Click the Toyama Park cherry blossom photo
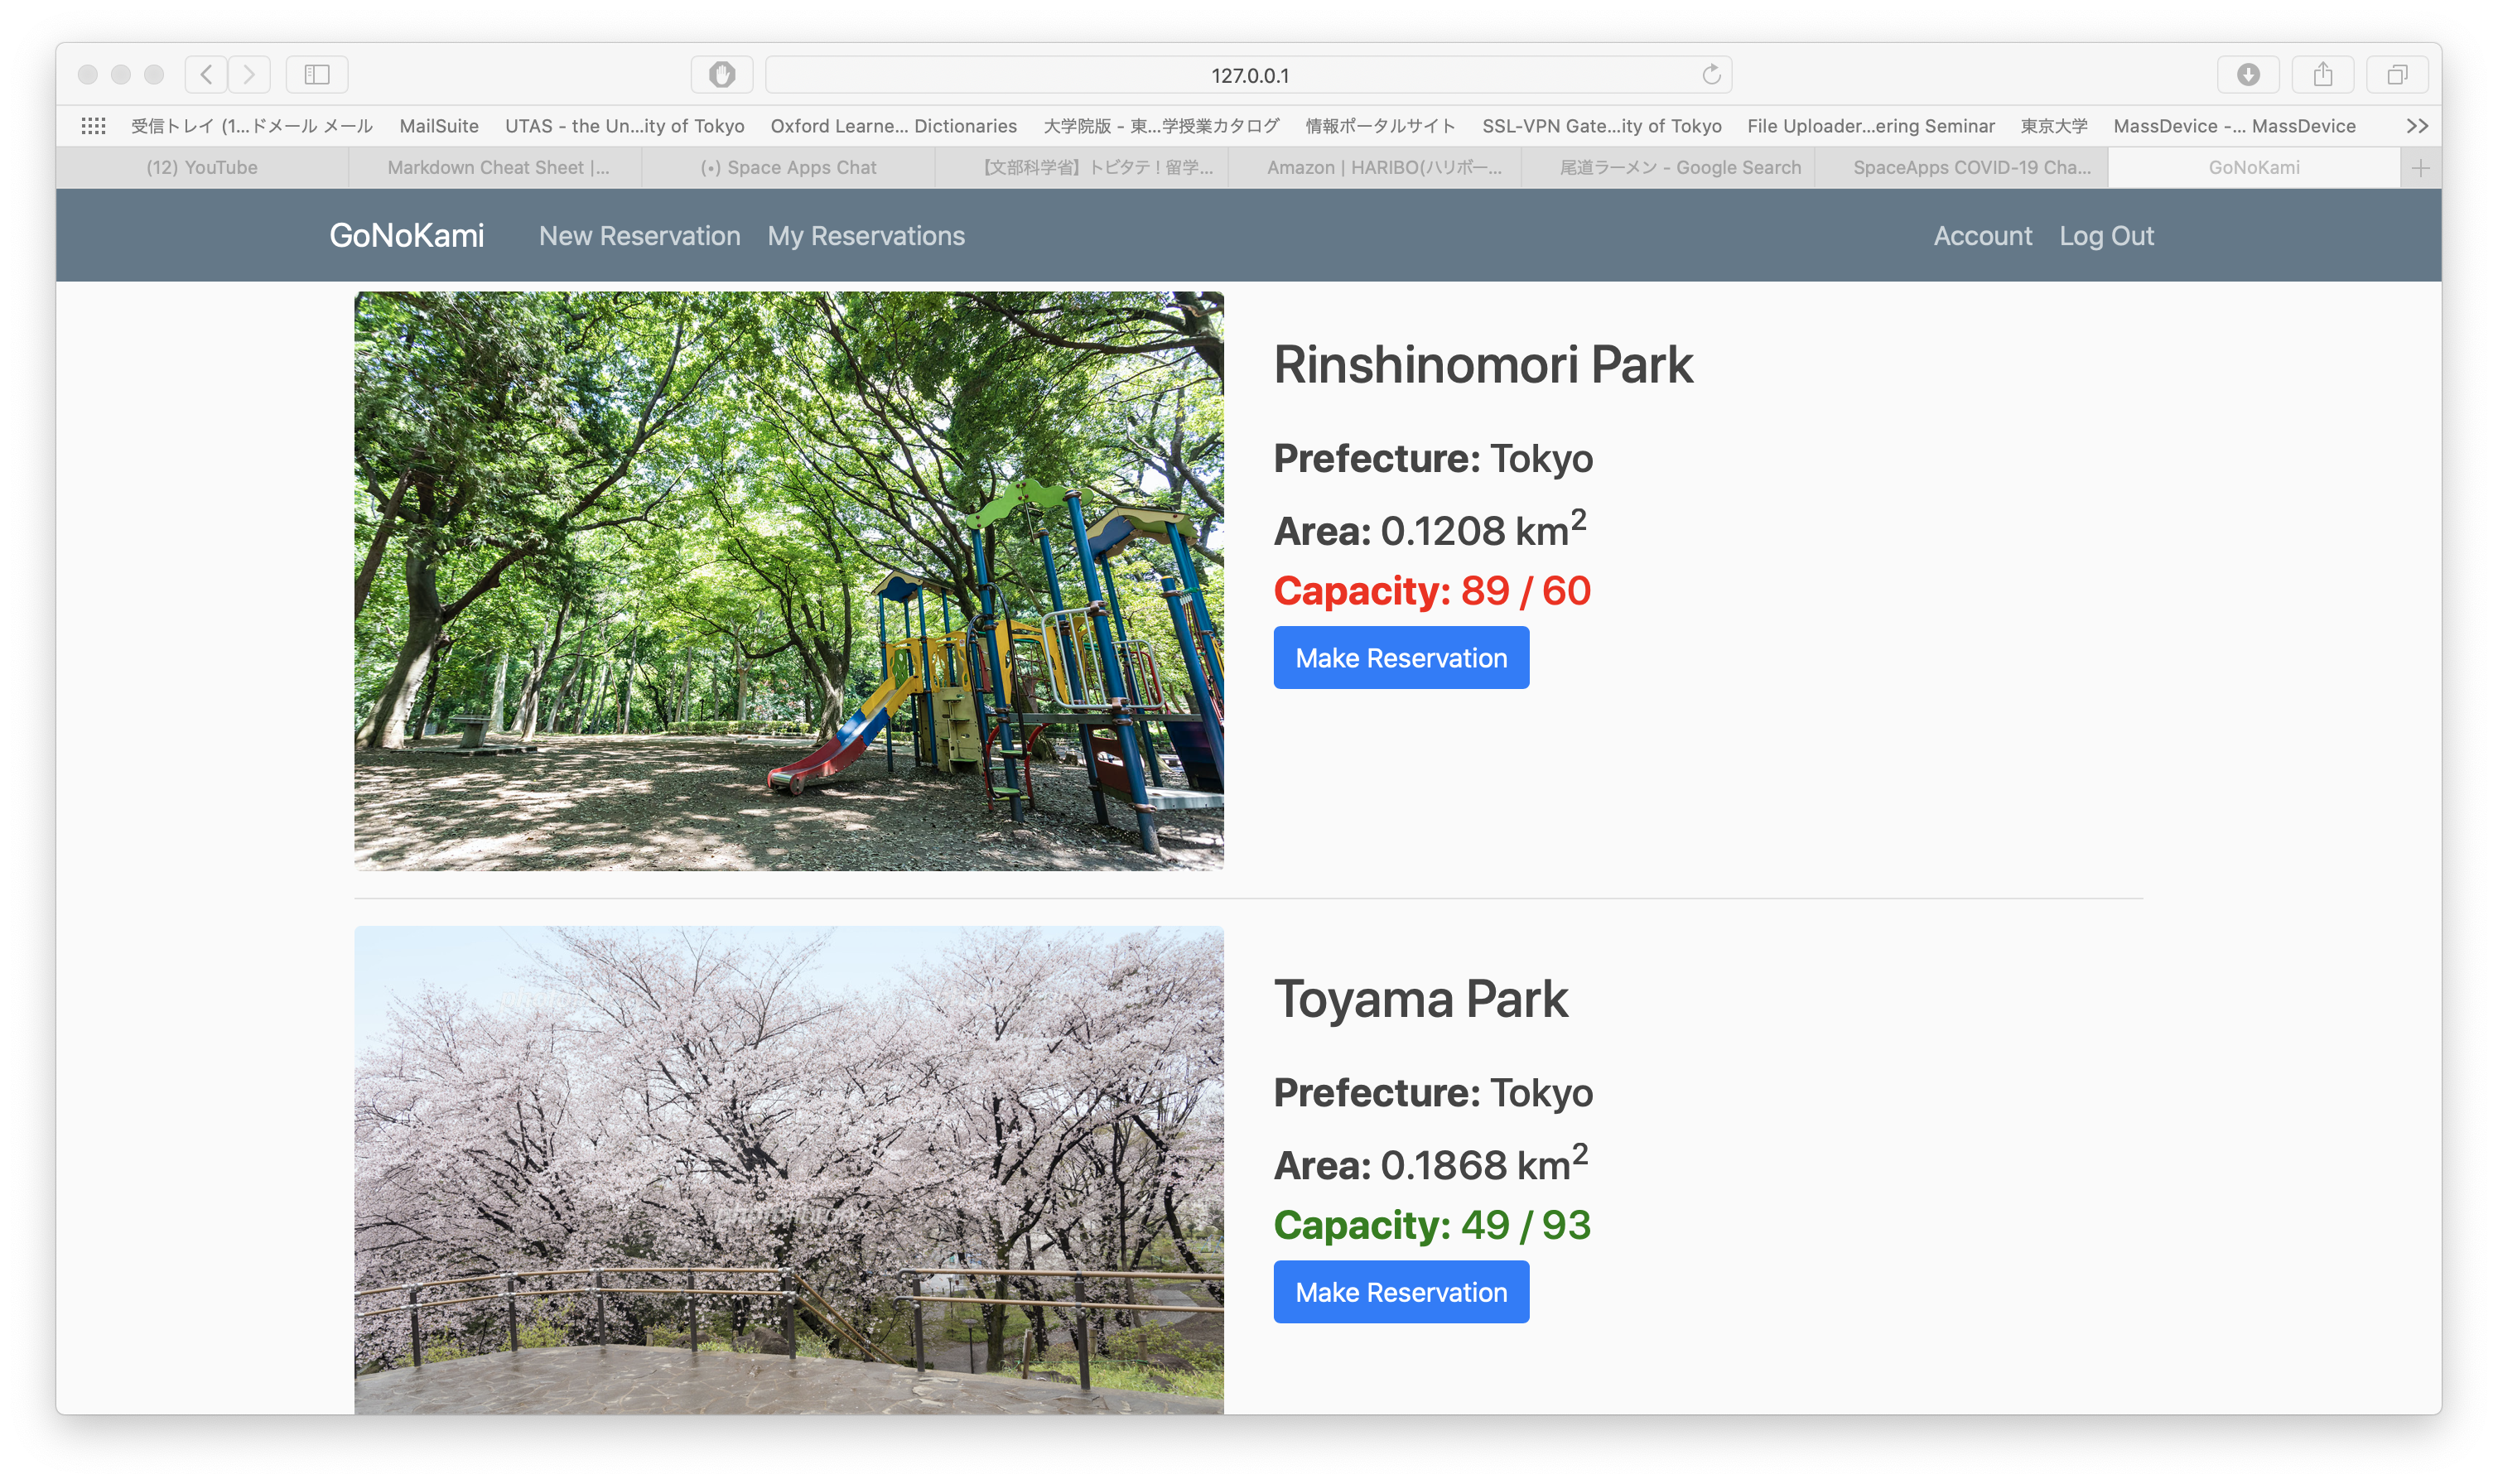 (789, 1170)
